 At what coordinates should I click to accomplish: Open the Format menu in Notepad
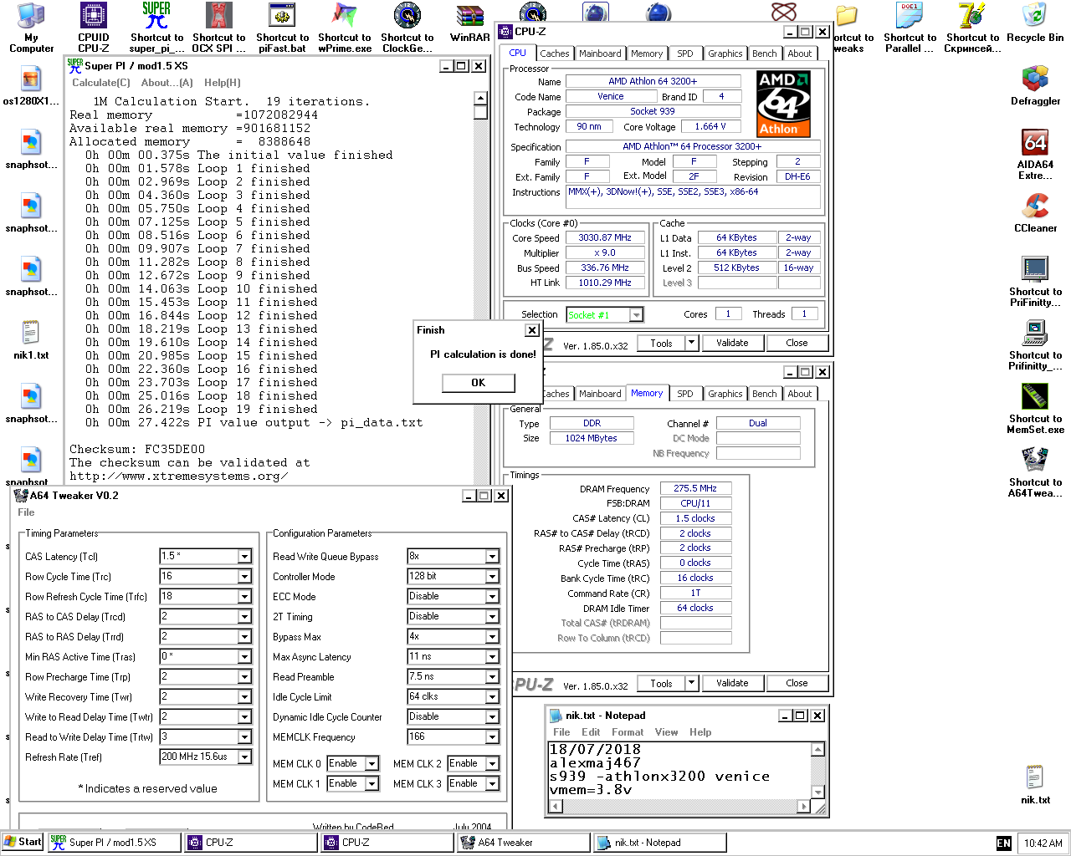[x=627, y=732]
